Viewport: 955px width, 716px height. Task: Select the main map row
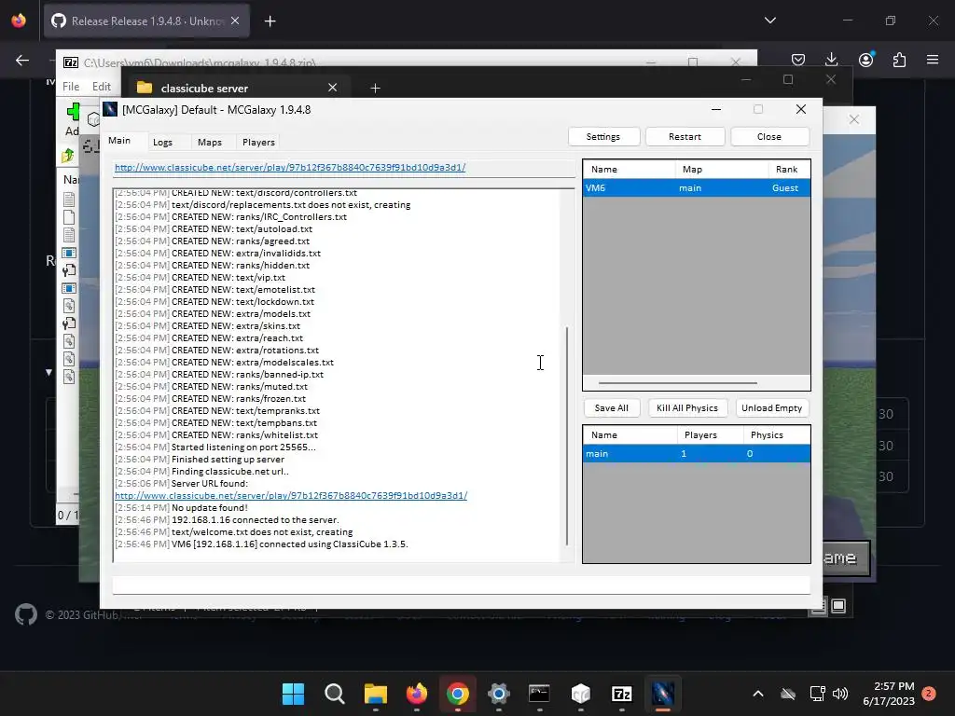696,454
